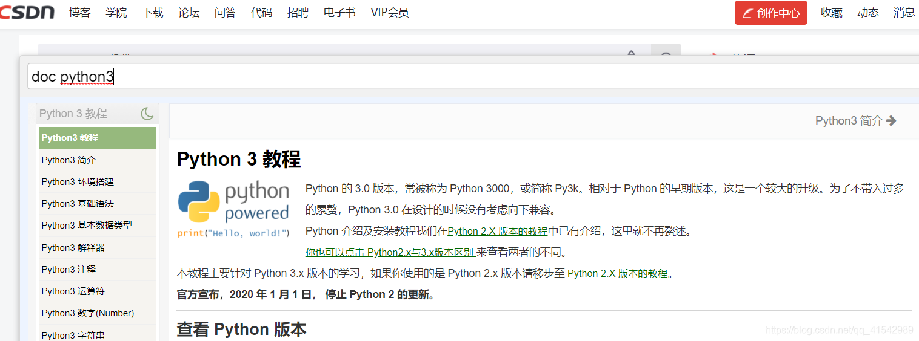Click the Python powered logo image
This screenshot has height=341, width=919.
click(x=233, y=209)
